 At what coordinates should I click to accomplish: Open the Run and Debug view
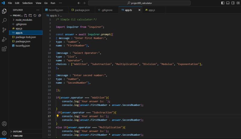pos(5,39)
